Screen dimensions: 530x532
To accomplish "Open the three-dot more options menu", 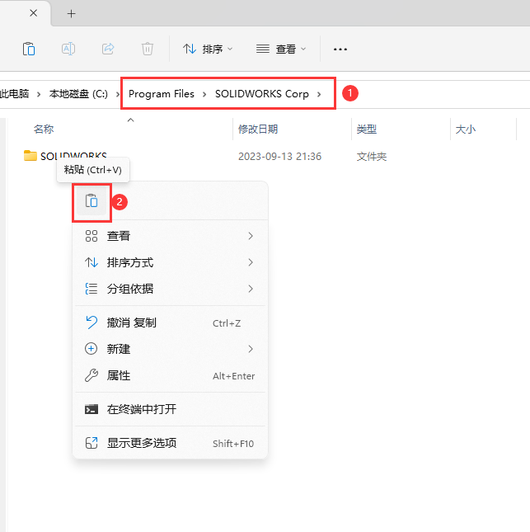I will tap(340, 49).
